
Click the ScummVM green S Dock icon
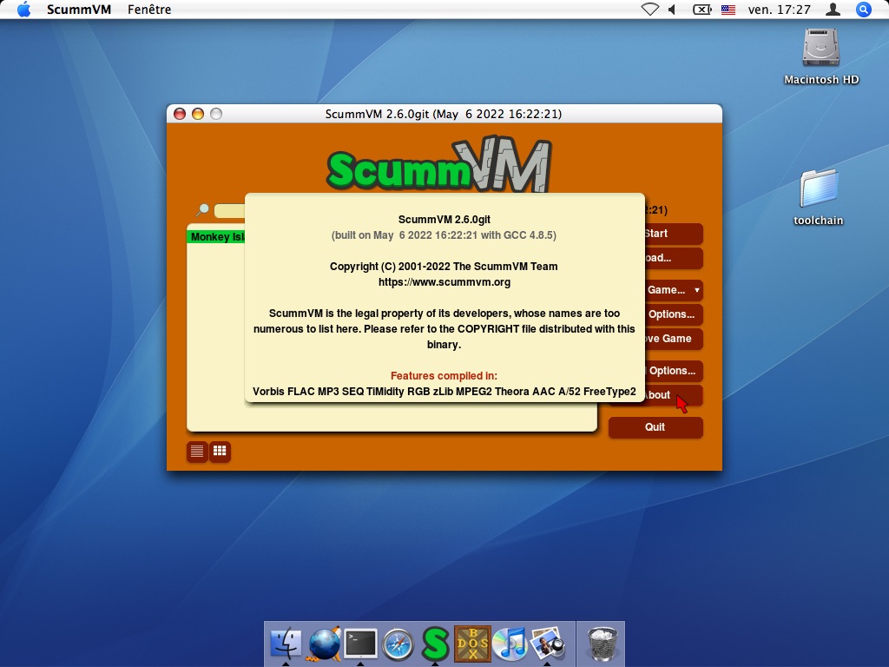436,644
